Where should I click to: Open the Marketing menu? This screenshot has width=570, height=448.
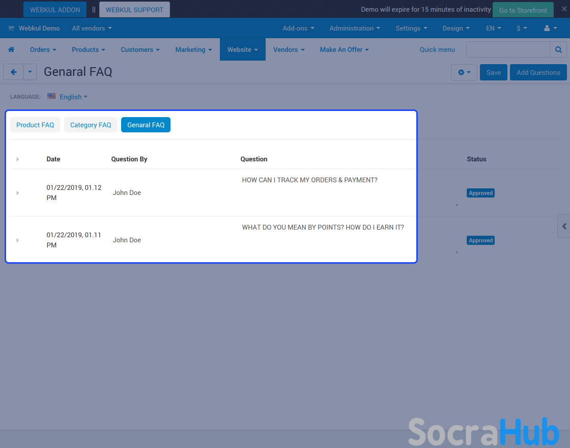coord(193,49)
